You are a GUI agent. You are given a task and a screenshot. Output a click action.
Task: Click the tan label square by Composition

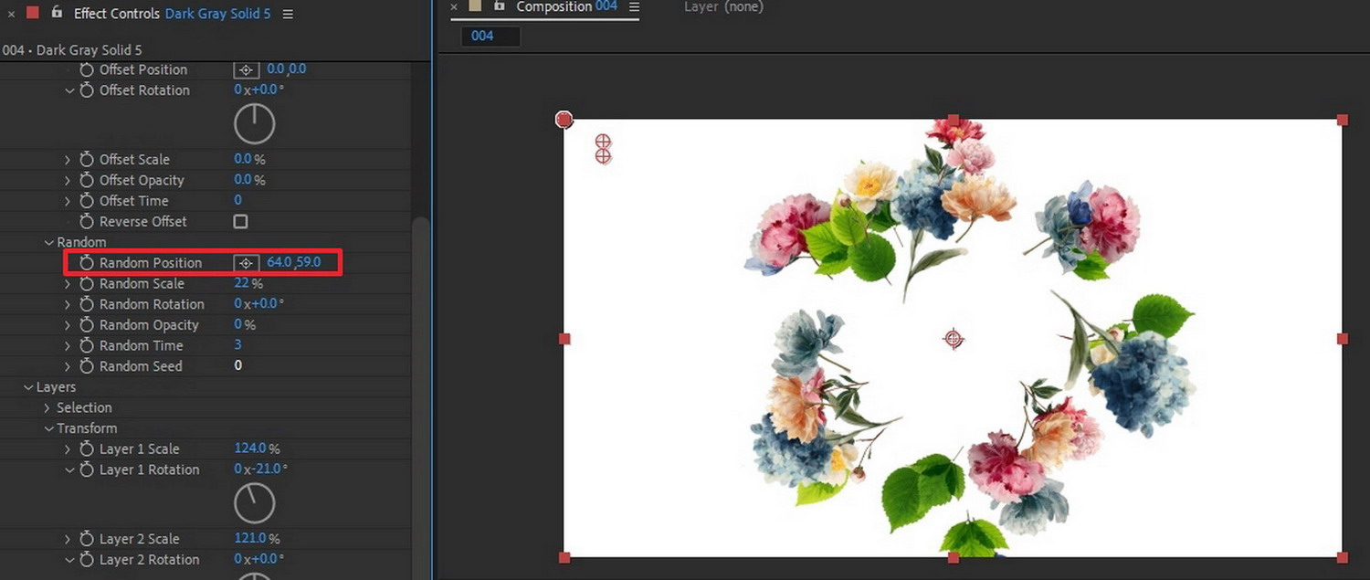(475, 6)
